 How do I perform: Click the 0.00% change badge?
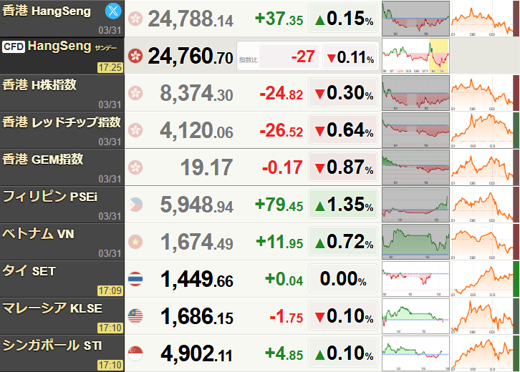point(343,278)
